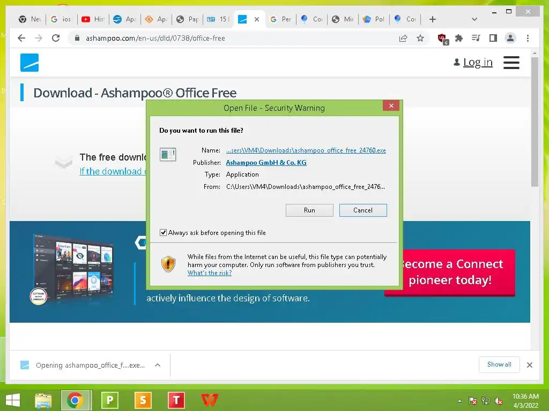Expand the download item options chevron
This screenshot has width=549, height=411.
[x=158, y=365]
